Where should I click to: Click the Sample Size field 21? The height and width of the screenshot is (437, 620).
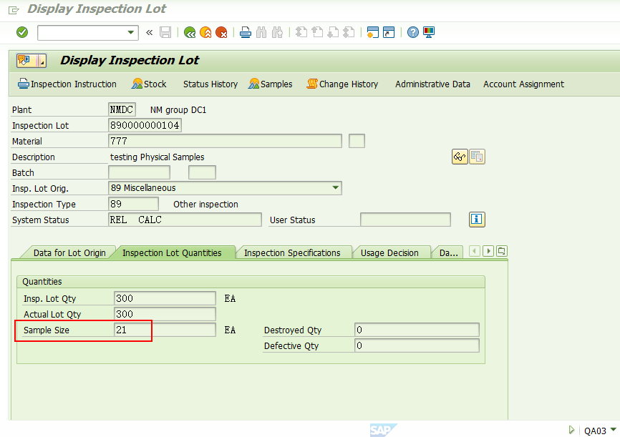[165, 330]
